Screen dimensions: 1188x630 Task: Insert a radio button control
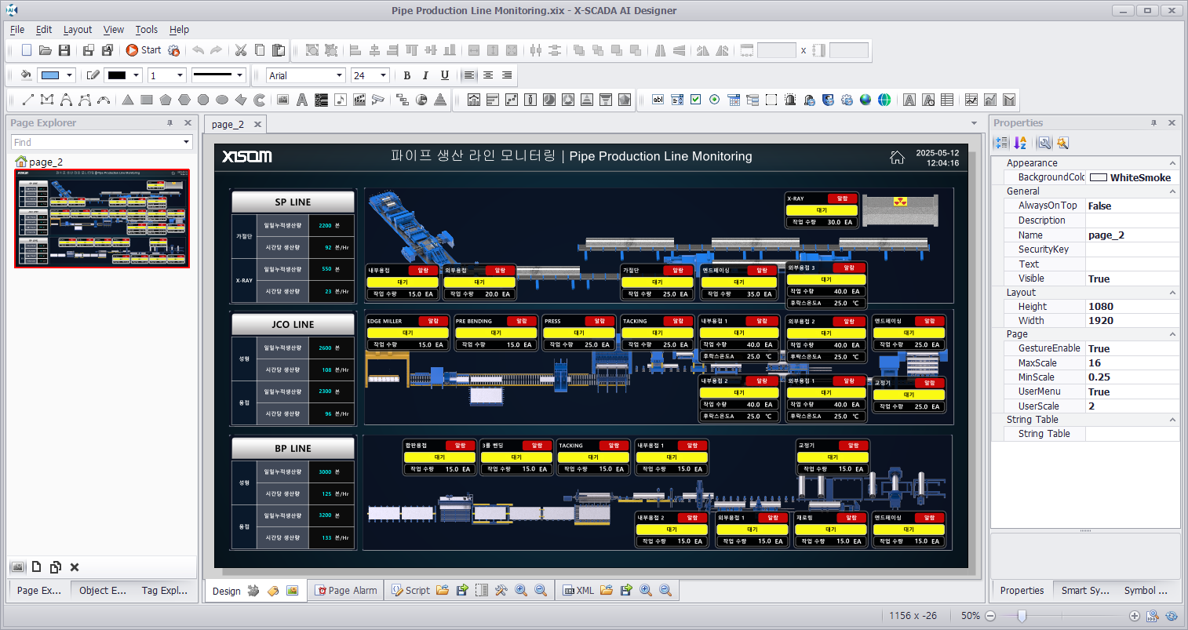click(714, 100)
